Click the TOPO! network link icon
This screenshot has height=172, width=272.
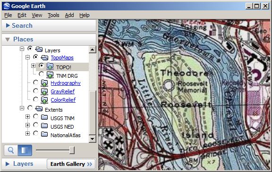(50, 66)
